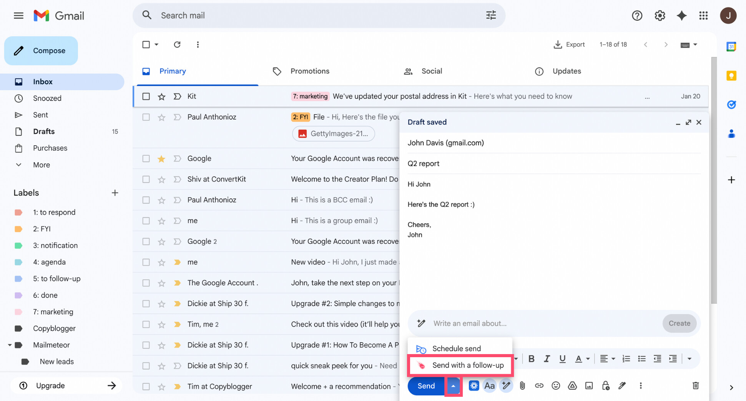
Task: Insert an emoji into the draft
Action: 556,386
